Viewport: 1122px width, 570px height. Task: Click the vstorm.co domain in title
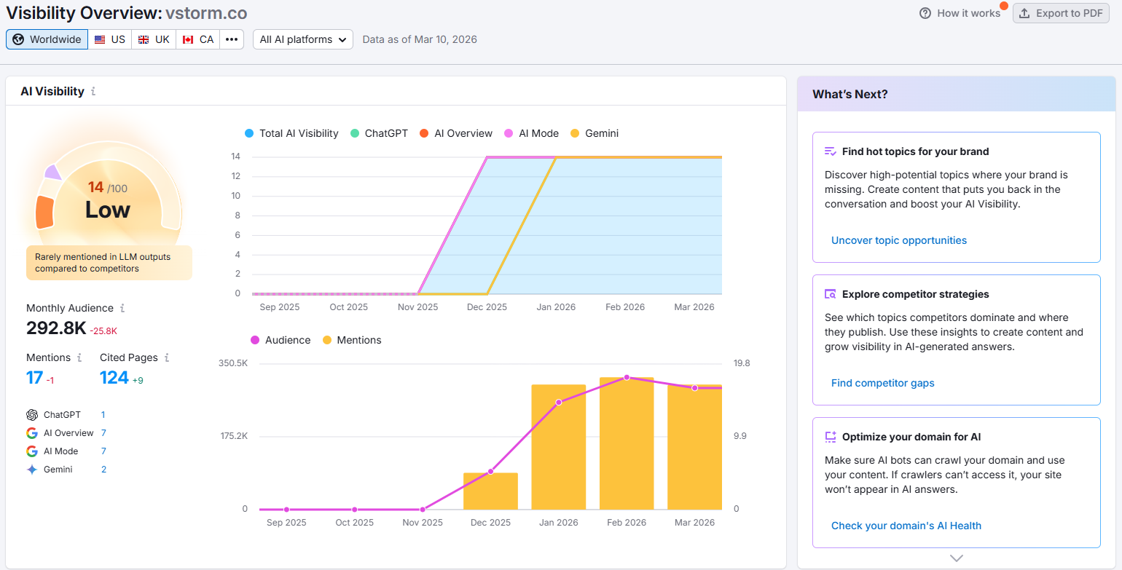(206, 13)
